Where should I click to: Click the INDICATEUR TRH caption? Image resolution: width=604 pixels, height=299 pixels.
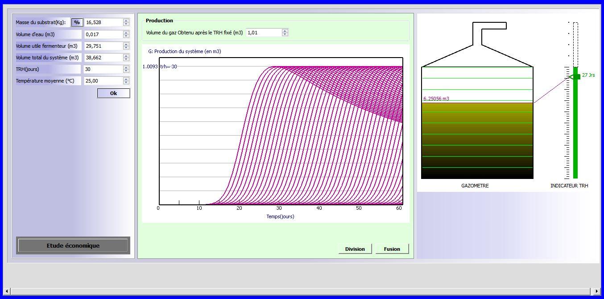click(x=569, y=186)
